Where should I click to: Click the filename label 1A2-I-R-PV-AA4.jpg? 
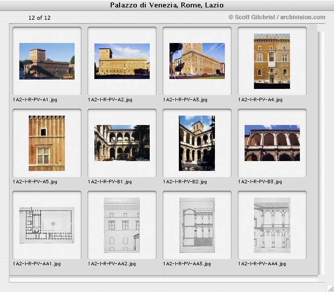pos(262,264)
